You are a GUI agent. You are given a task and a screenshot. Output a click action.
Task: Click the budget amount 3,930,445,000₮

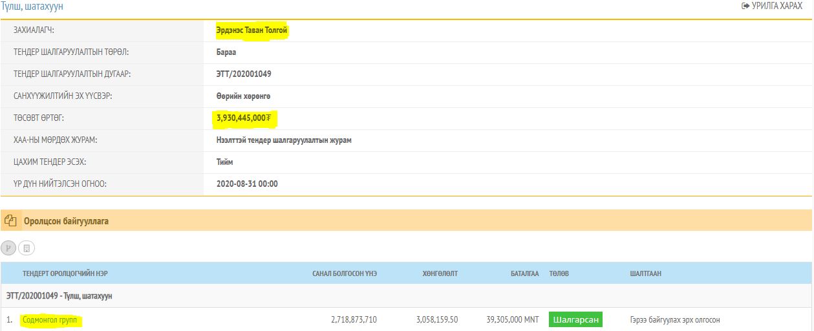[x=243, y=118]
